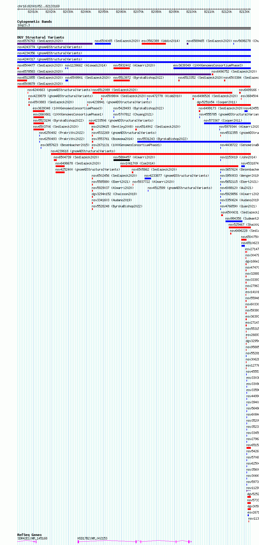Click the 82050k ruler tick label
This screenshot has width=259, height=545.
point(103,12)
